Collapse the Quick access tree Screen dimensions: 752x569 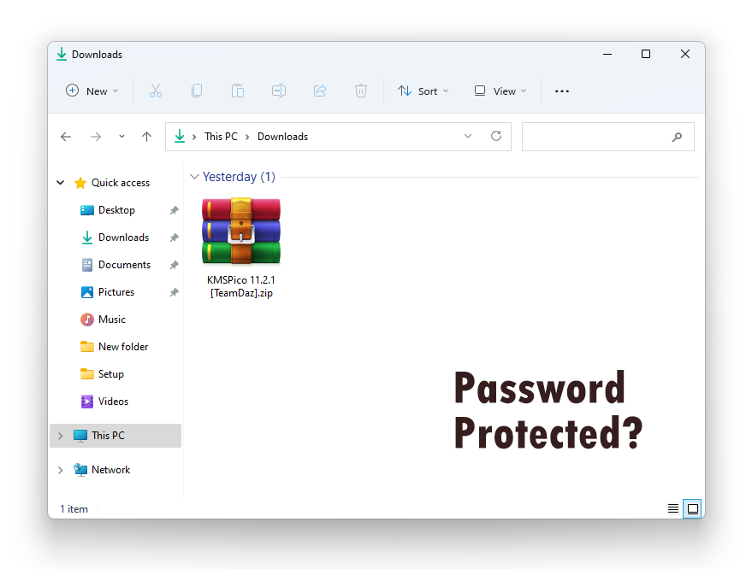[61, 183]
